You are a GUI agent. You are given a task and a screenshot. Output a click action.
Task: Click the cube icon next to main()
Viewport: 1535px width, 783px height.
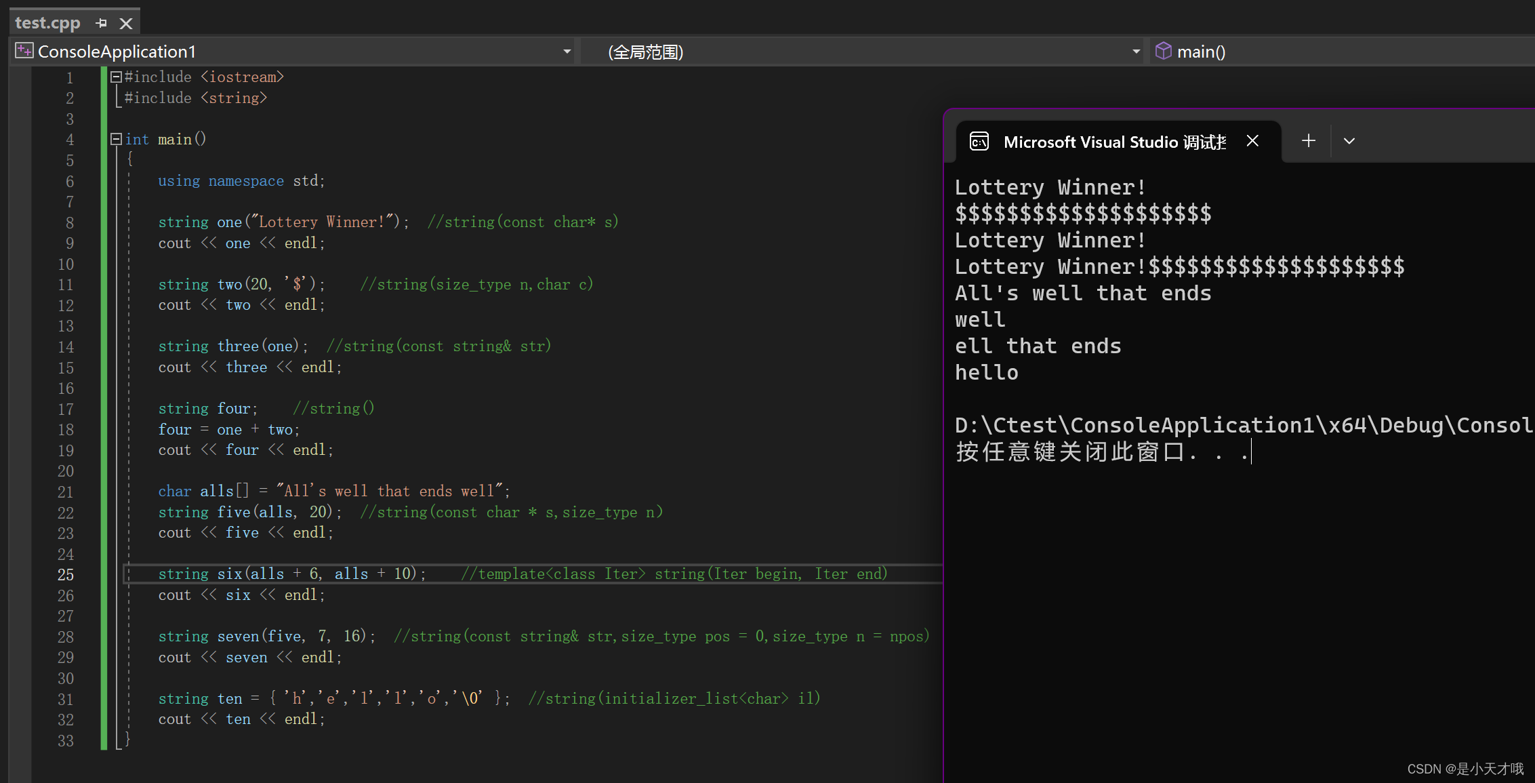coord(1162,51)
